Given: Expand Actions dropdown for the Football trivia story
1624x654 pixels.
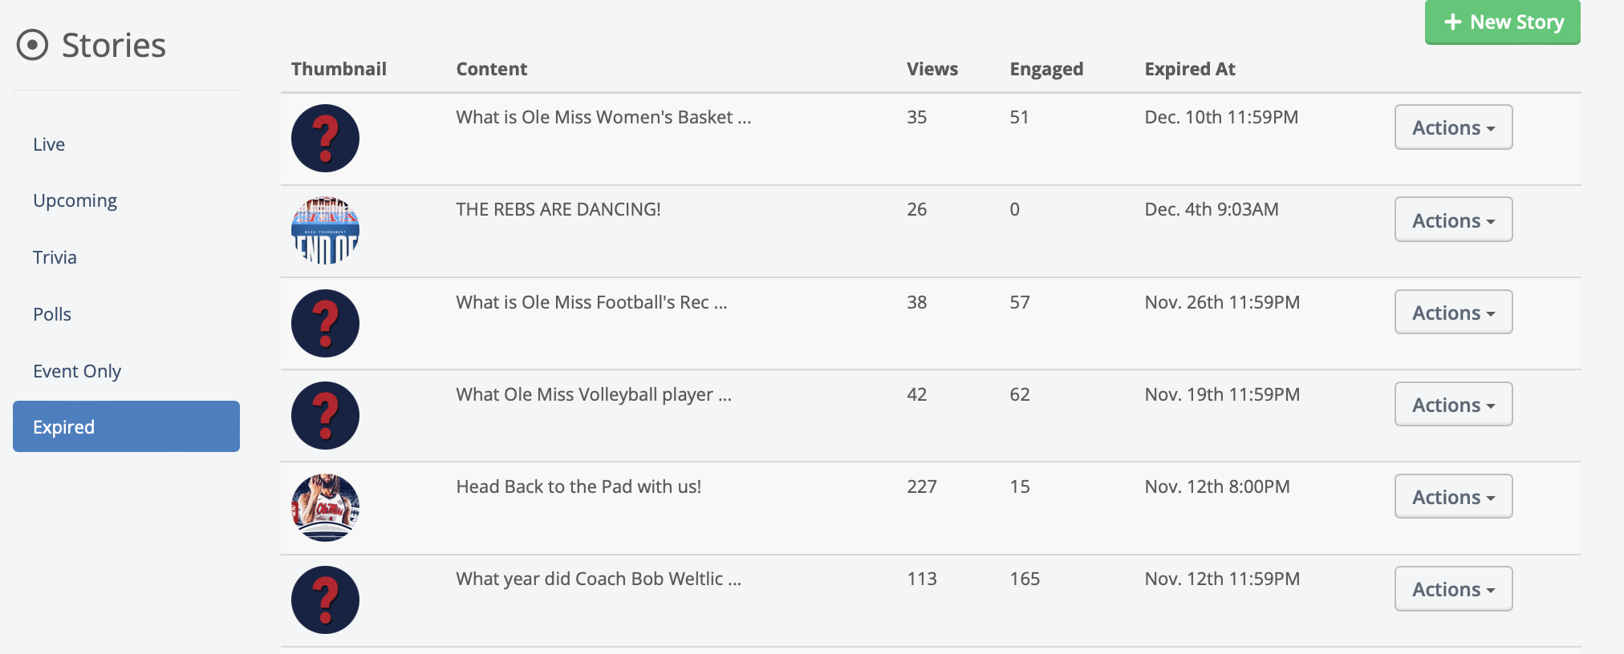Looking at the screenshot, I should click(x=1453, y=313).
